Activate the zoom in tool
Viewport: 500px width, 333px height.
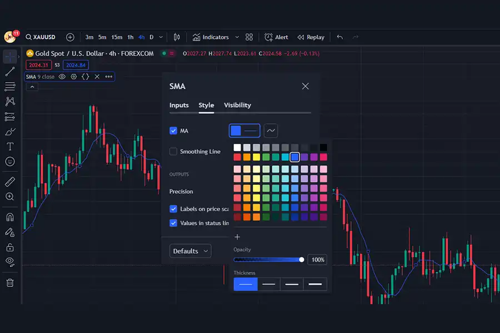pos(10,196)
